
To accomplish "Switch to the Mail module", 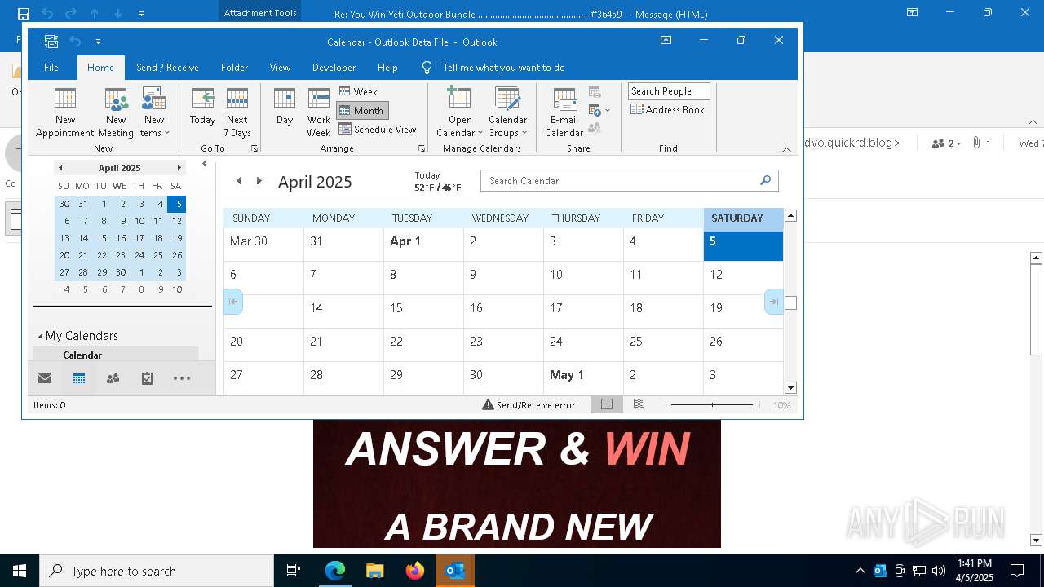I will coord(45,378).
